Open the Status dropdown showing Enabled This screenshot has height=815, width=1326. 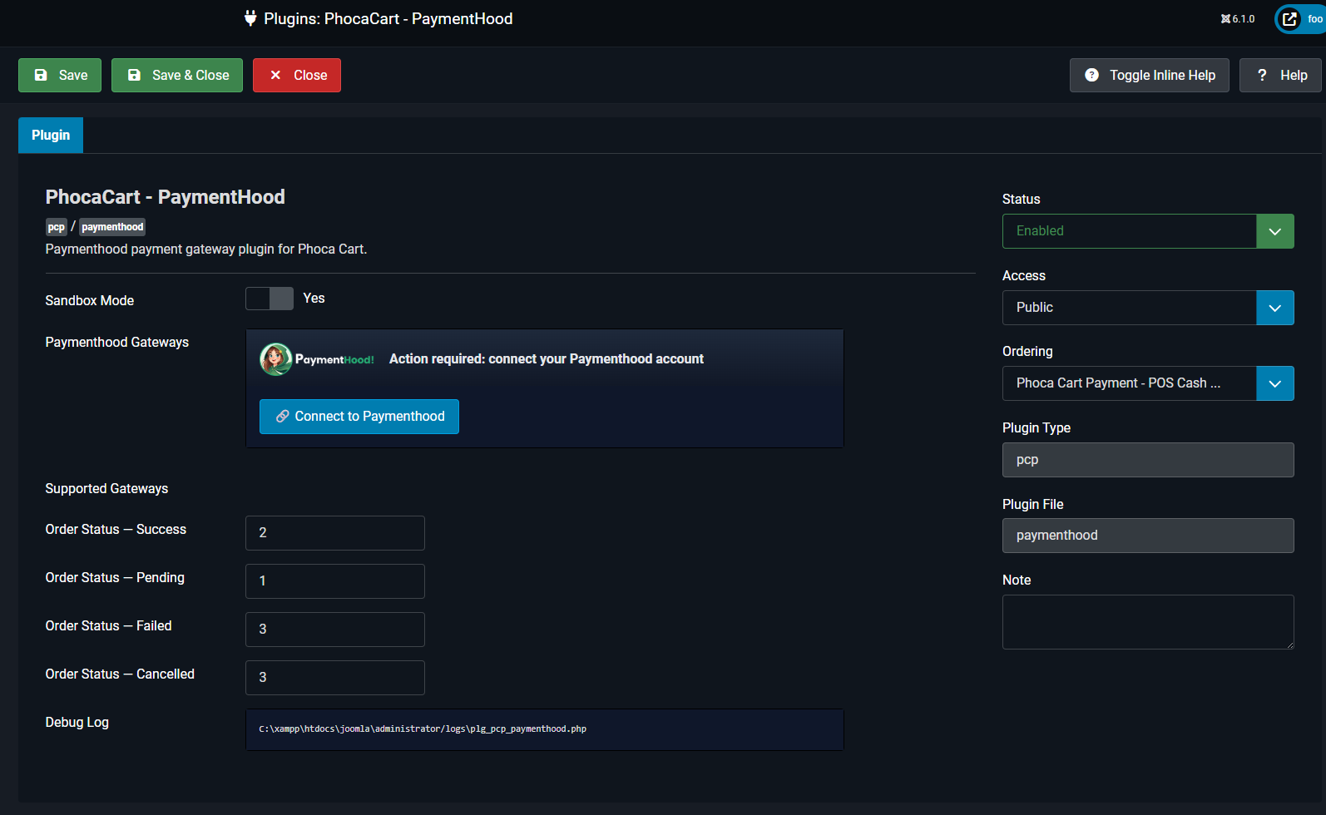coord(1148,231)
